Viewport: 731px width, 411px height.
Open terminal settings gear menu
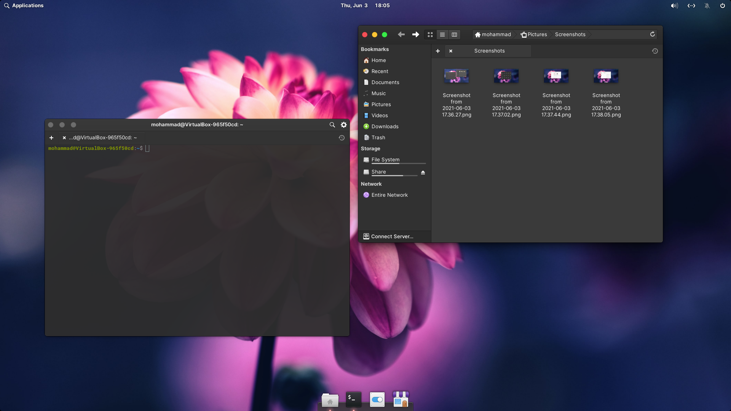click(343, 125)
